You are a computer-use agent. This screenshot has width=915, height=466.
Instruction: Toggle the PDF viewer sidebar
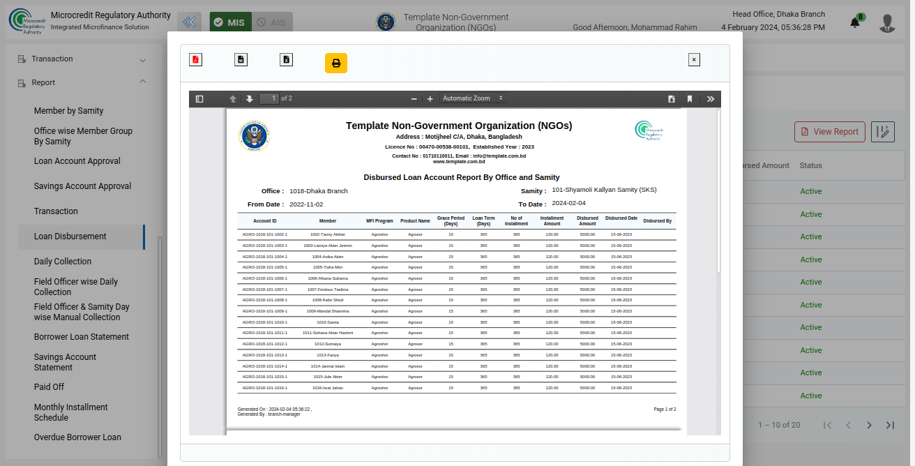199,99
